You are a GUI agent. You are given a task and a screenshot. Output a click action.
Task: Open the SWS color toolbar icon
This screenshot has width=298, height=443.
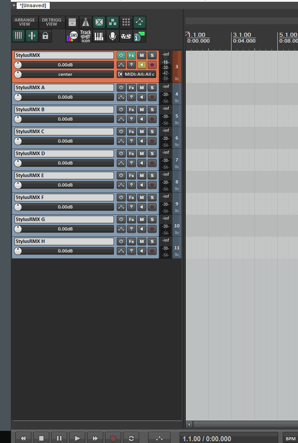point(72,36)
